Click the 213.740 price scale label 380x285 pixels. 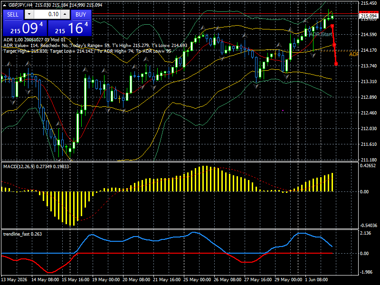click(x=369, y=66)
